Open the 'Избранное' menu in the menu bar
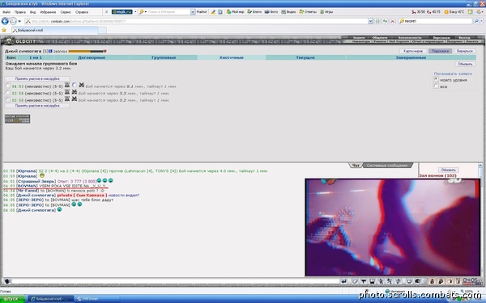This screenshot has width=486, height=303. pos(48,12)
